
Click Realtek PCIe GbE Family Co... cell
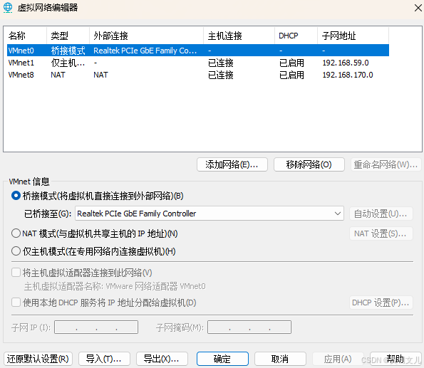coord(145,51)
